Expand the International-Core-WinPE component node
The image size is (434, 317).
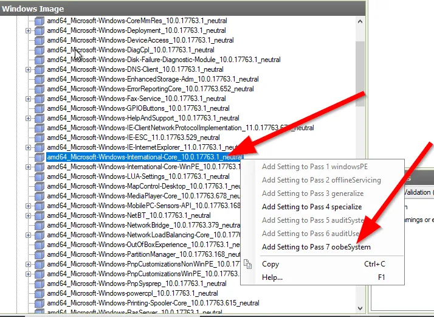pos(28,167)
